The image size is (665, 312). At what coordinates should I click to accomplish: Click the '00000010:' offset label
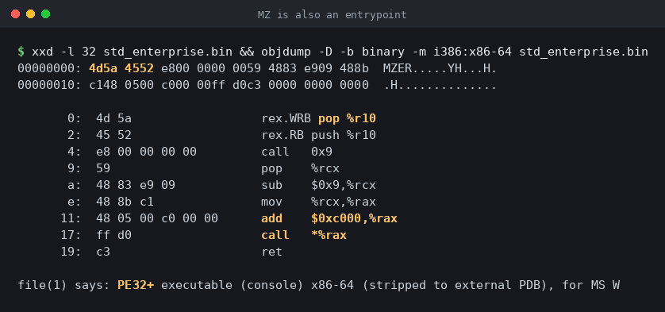pyautogui.click(x=50, y=85)
